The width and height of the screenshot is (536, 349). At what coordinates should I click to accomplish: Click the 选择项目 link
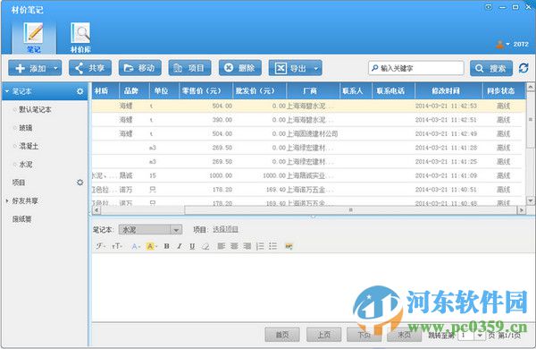[x=225, y=229]
